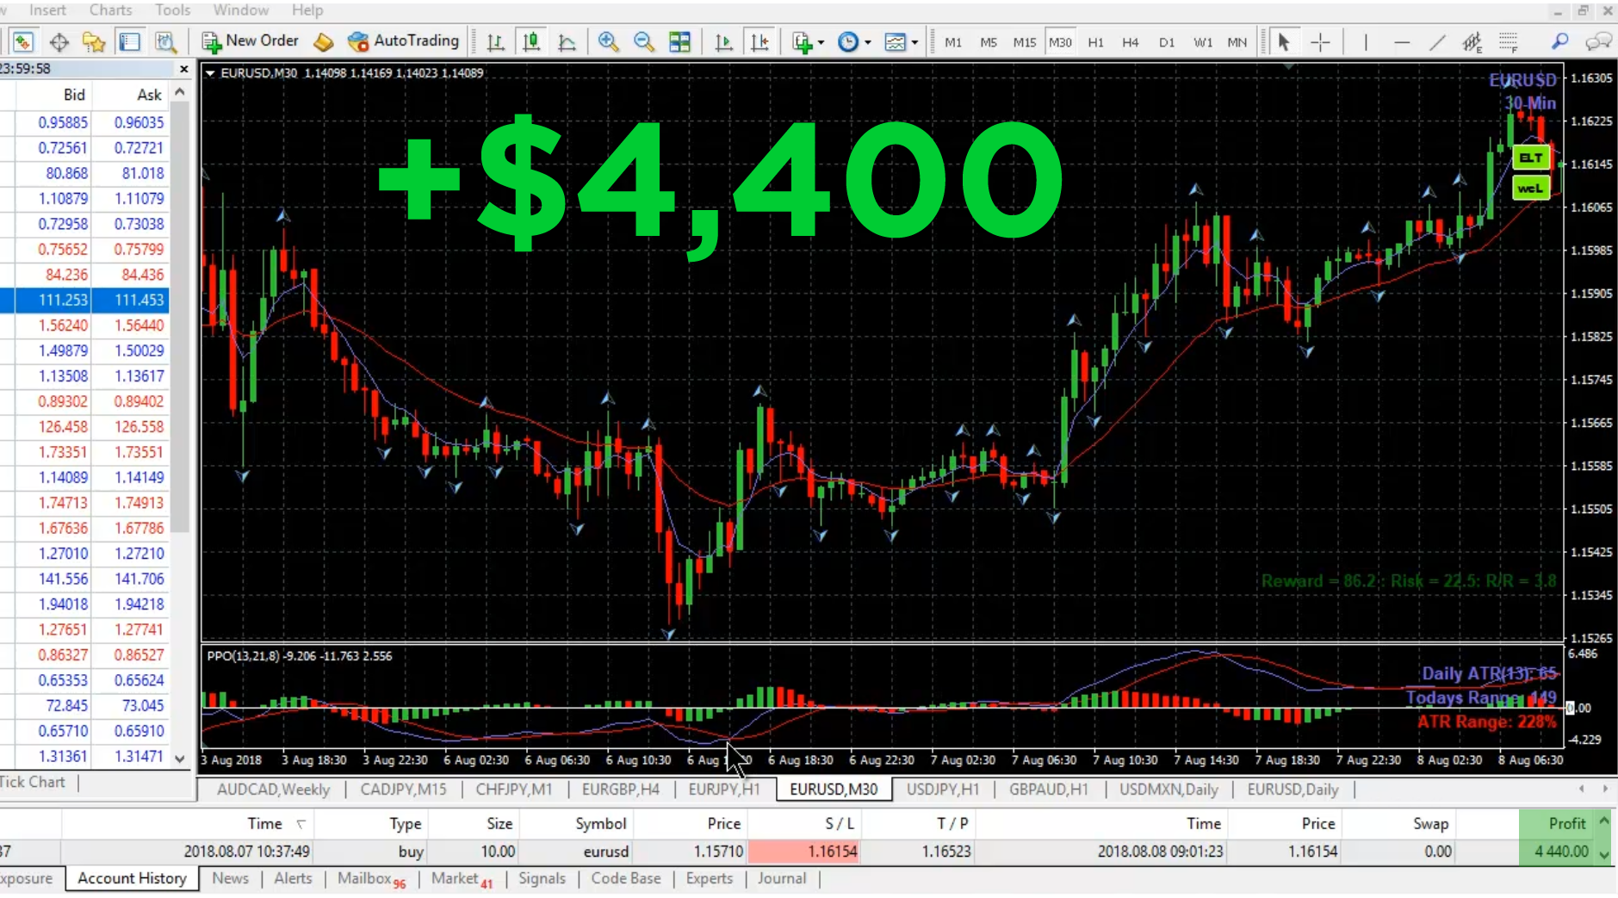Select the M1 timeframe
This screenshot has width=1618, height=898.
(x=953, y=41)
